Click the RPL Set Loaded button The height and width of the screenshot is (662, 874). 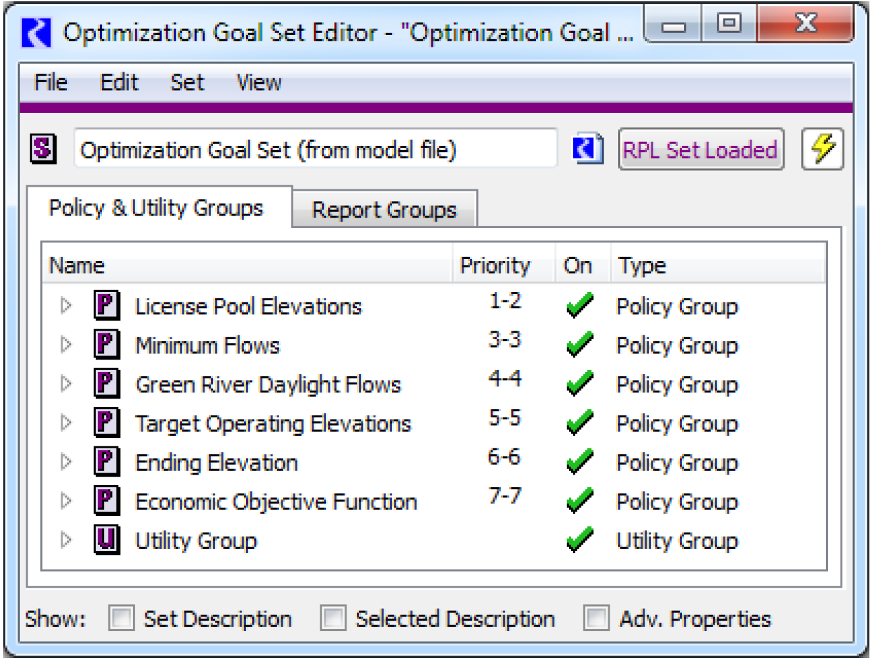(700, 150)
